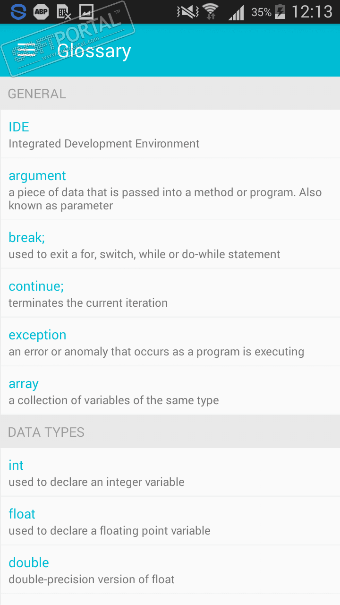This screenshot has width=340, height=605.
Task: Select the float data type entry
Action: (170, 521)
